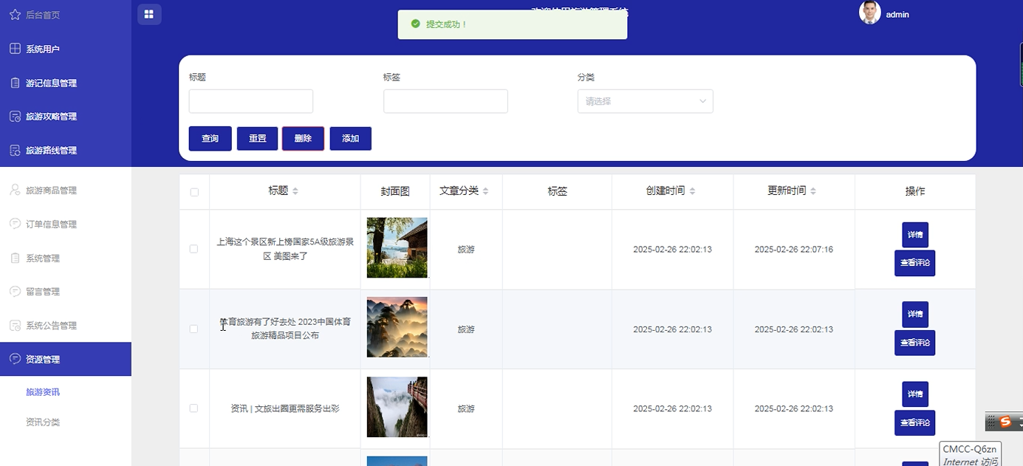
Task: Check the row for 上海这个景区新上榜
Action: tap(194, 249)
